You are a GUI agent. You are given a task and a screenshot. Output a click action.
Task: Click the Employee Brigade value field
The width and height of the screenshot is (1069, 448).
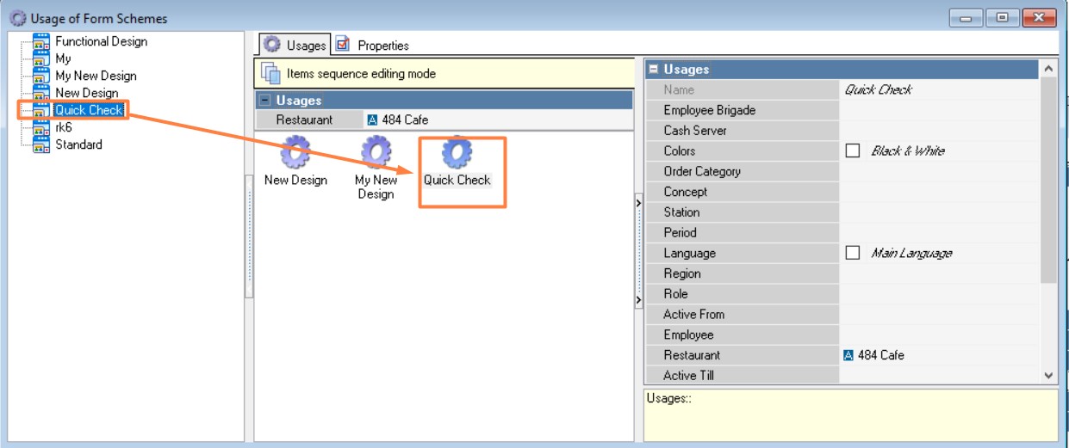tap(940, 110)
